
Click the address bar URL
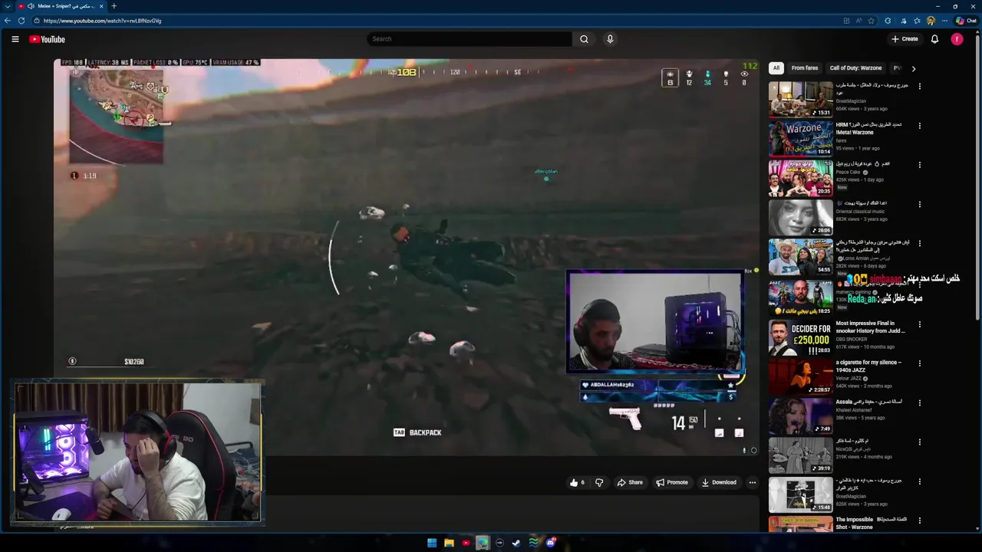pos(102,21)
